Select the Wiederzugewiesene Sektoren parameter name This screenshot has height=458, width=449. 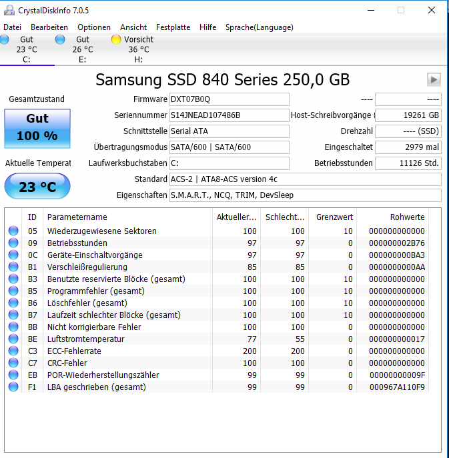click(x=102, y=231)
